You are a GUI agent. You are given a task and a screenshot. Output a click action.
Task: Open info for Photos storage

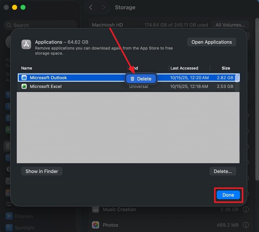pos(246,225)
